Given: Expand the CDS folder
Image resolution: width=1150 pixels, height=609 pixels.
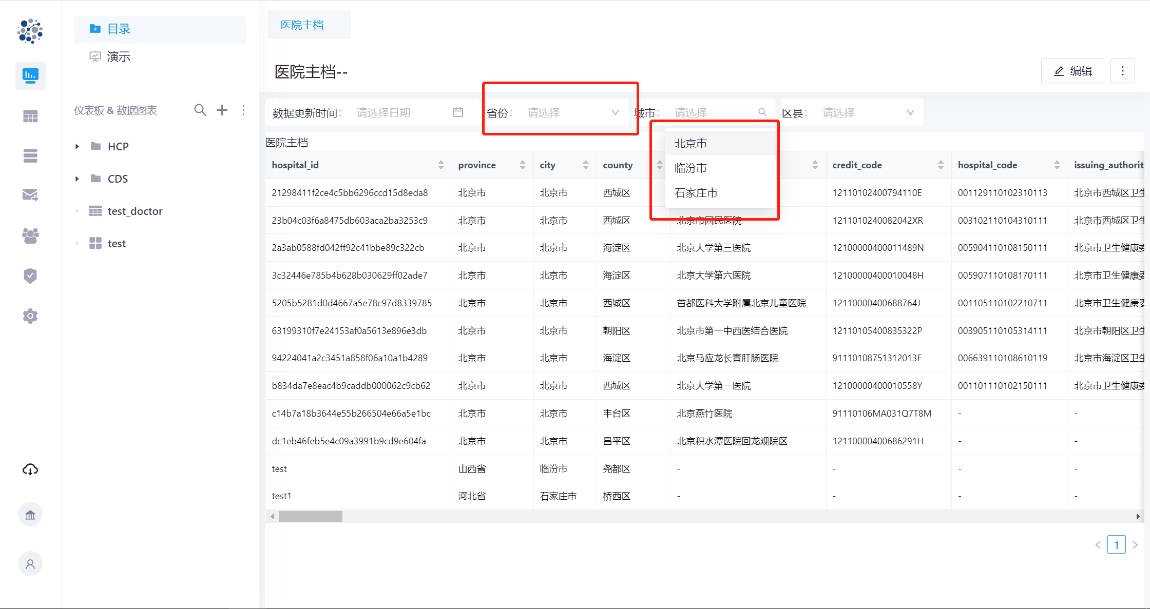Looking at the screenshot, I should (x=78, y=179).
